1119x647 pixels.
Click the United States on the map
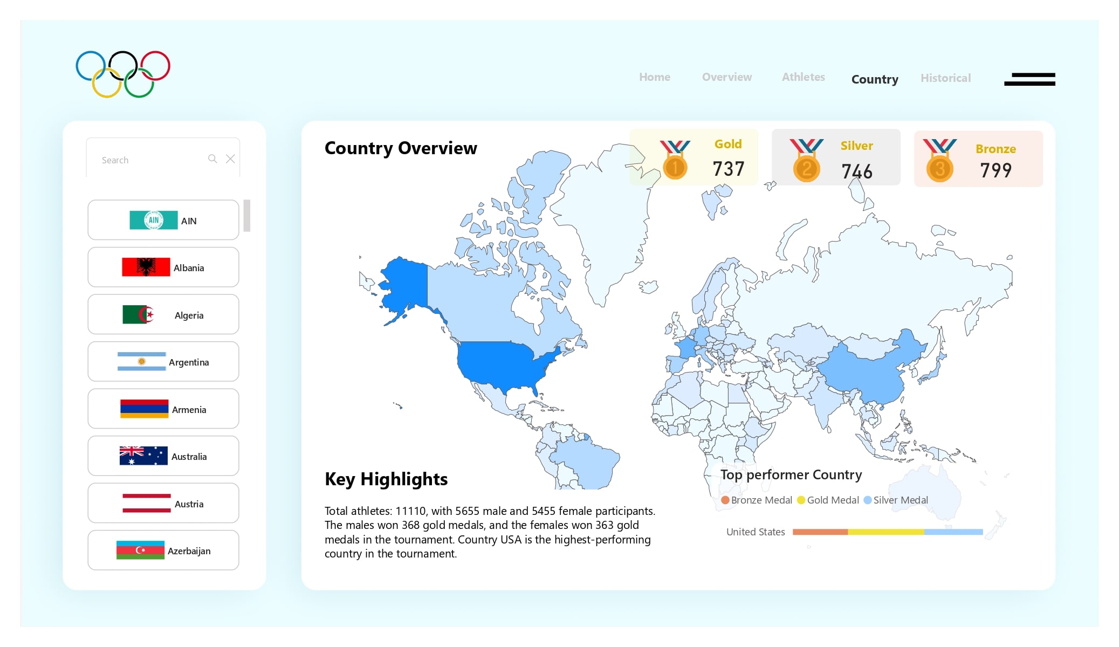pyautogui.click(x=502, y=364)
